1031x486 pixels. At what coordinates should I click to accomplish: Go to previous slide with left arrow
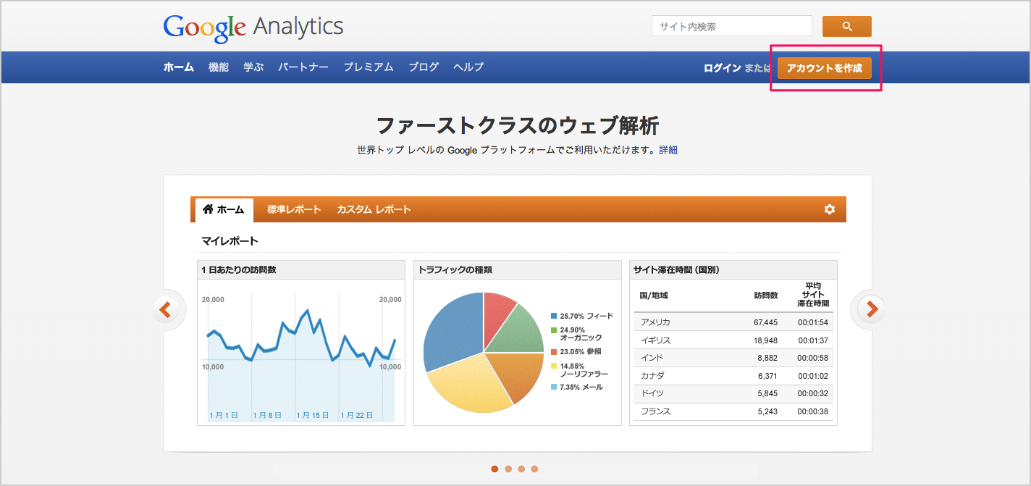166,310
